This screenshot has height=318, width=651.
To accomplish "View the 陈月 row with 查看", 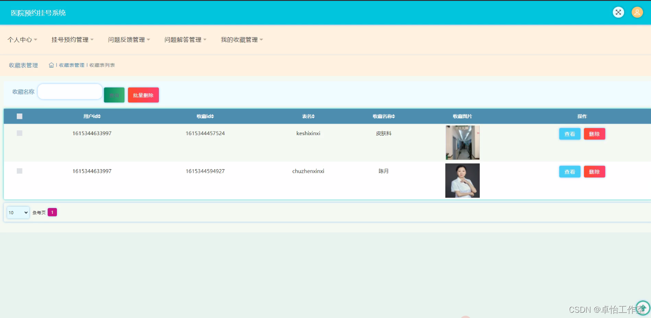I will click(570, 171).
